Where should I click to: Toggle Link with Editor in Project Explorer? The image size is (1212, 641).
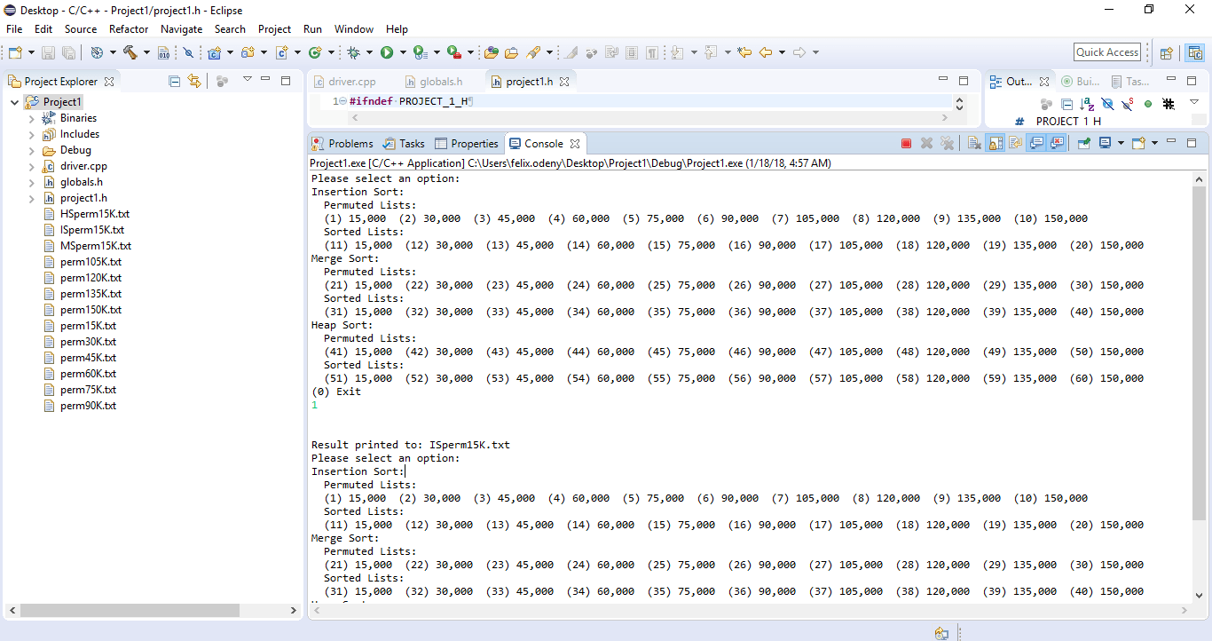click(194, 81)
